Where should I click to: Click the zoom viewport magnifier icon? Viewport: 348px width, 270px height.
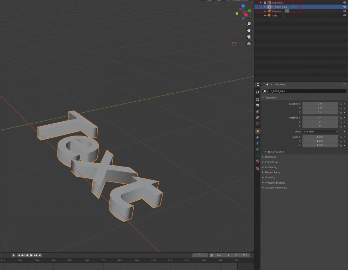click(x=249, y=24)
